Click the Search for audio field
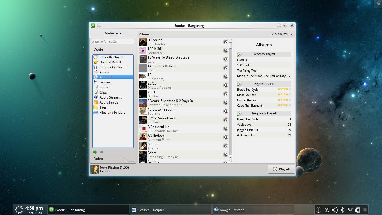 click(x=113, y=41)
